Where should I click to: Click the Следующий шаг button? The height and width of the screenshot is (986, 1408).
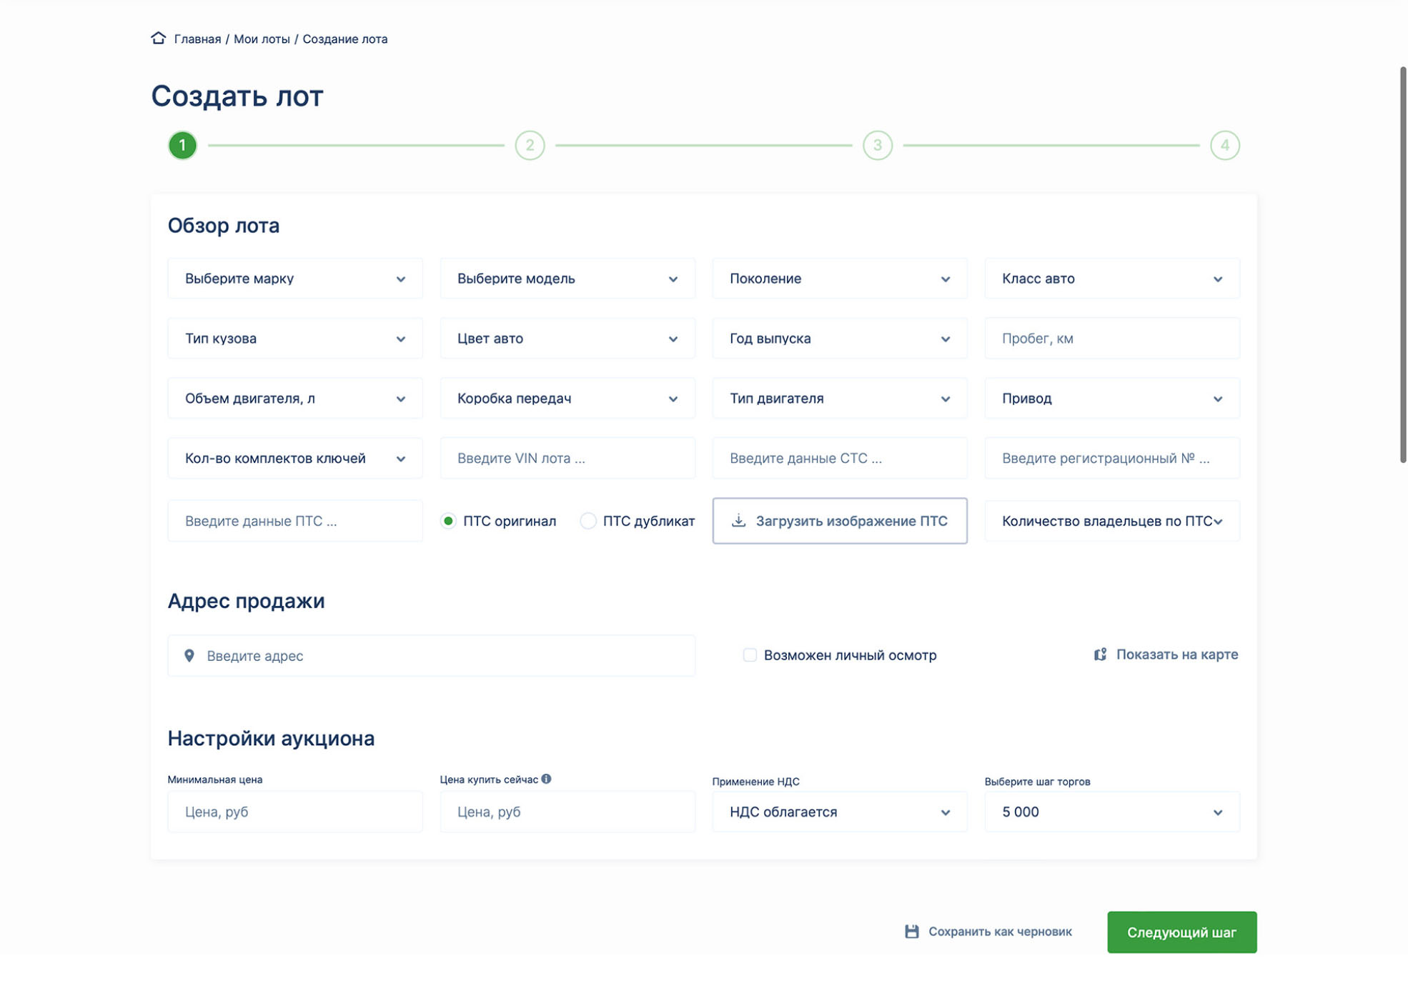(x=1181, y=932)
